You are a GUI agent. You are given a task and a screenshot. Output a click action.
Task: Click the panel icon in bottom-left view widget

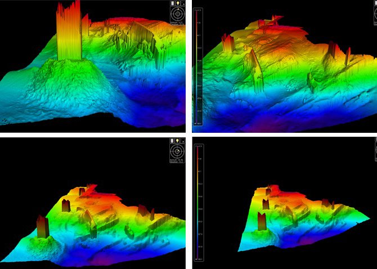coord(172,140)
